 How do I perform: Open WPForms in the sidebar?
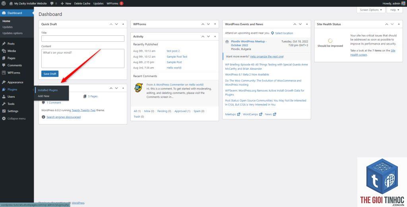(14, 73)
